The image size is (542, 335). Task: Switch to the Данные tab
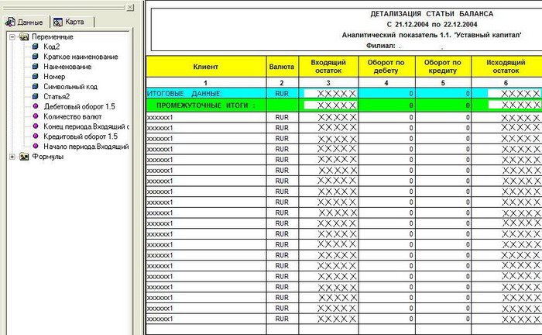[25, 22]
